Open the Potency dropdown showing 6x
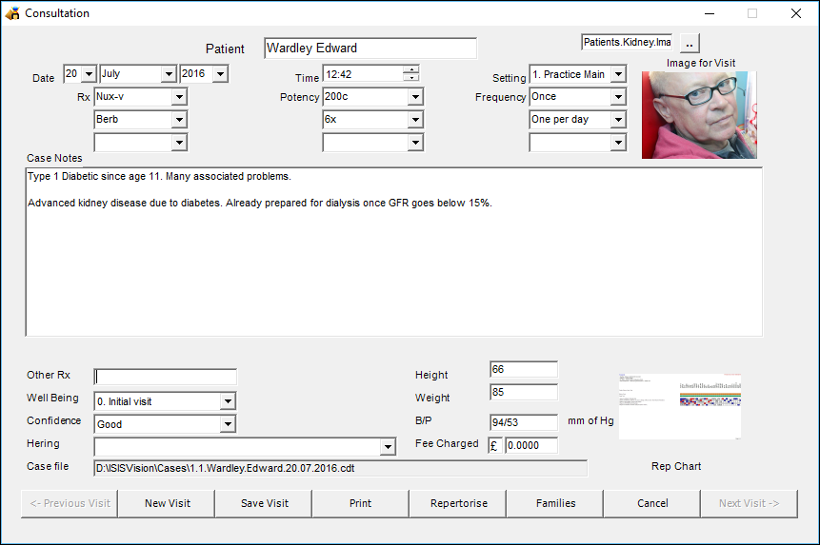The image size is (820, 545). (x=415, y=120)
